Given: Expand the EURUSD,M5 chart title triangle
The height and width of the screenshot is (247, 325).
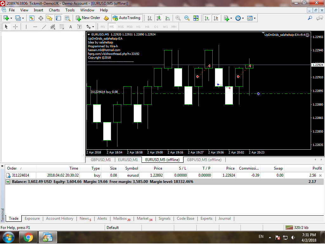Looking at the screenshot, I should click(89, 35).
